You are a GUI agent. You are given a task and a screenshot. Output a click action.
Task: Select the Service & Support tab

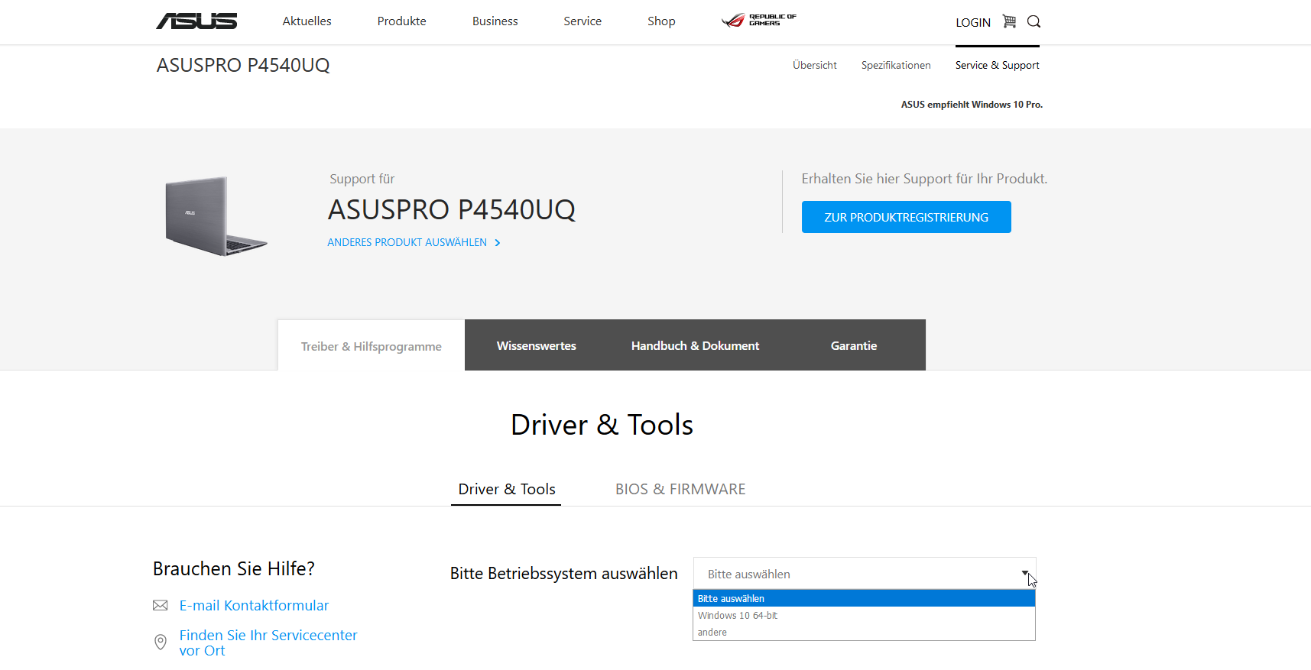tap(997, 65)
